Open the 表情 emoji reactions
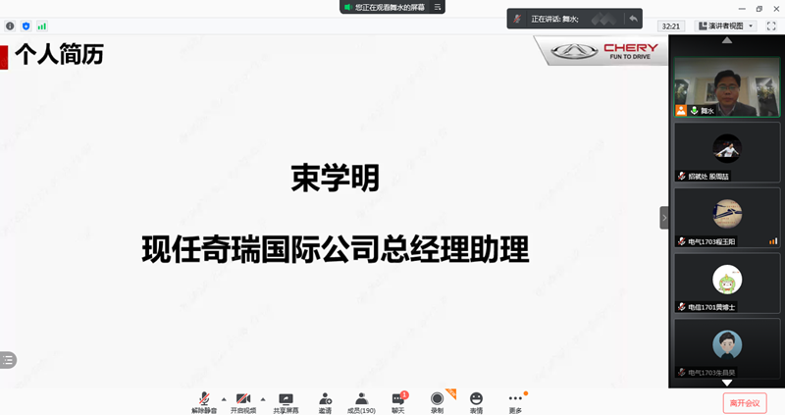Viewport: 785px width, 415px height. coord(476,400)
